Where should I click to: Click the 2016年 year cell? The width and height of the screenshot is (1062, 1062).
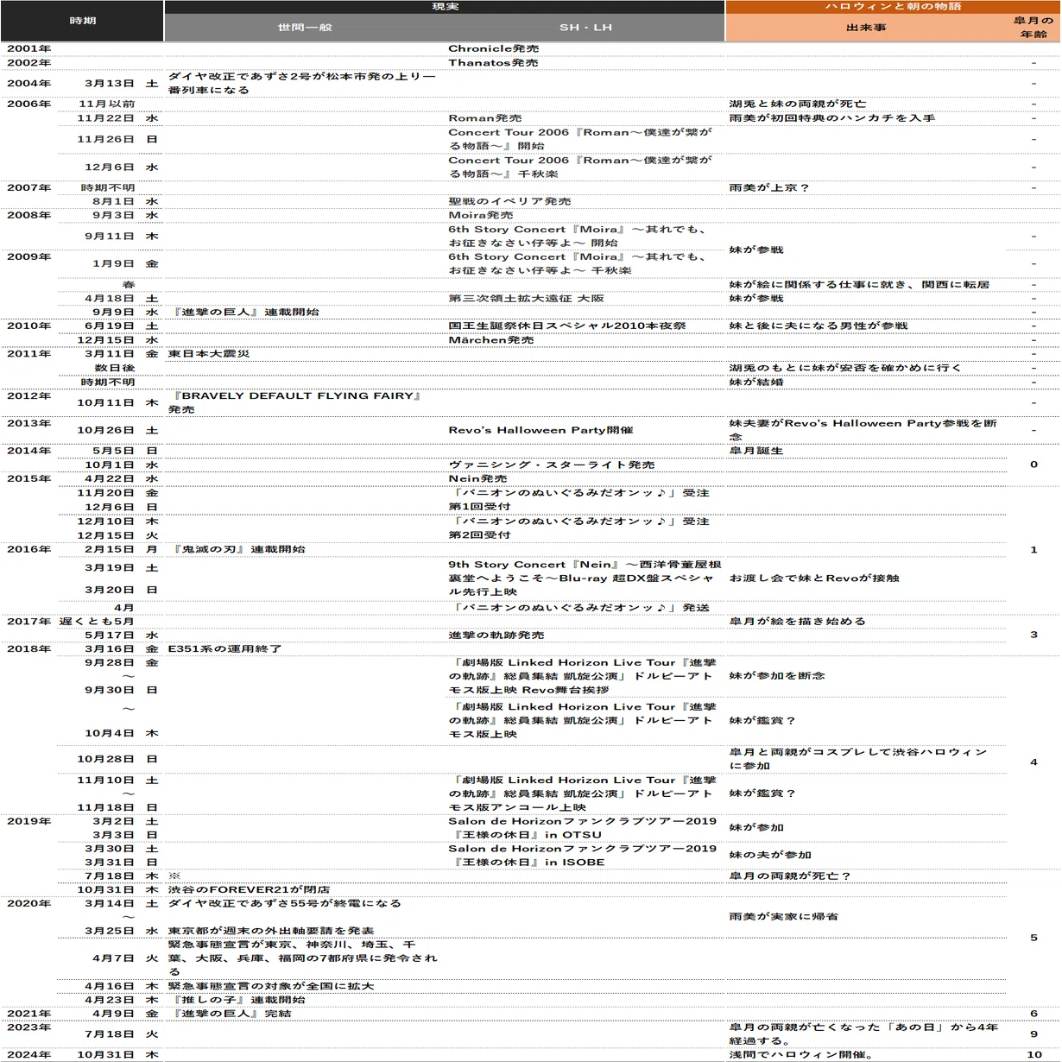[29, 549]
